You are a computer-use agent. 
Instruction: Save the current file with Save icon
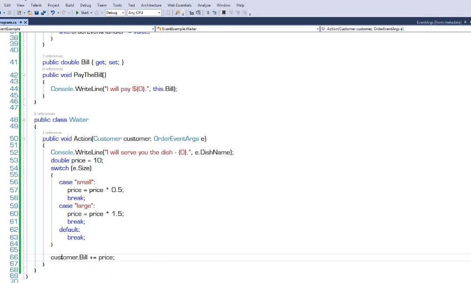coord(37,13)
